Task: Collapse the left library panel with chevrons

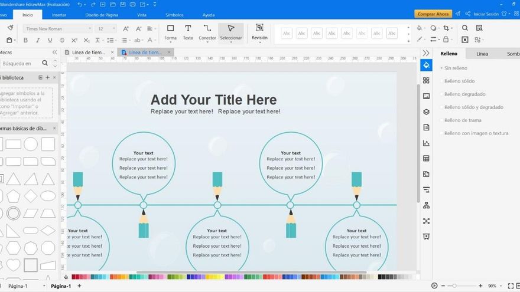Action: click(x=54, y=53)
